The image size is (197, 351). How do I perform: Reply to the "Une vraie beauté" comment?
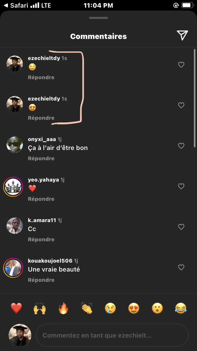41,280
